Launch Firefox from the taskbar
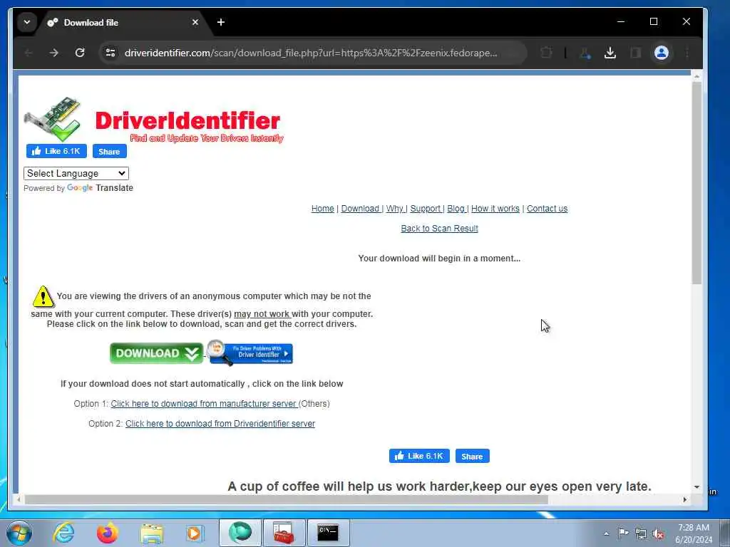The image size is (730, 547). [x=107, y=533]
